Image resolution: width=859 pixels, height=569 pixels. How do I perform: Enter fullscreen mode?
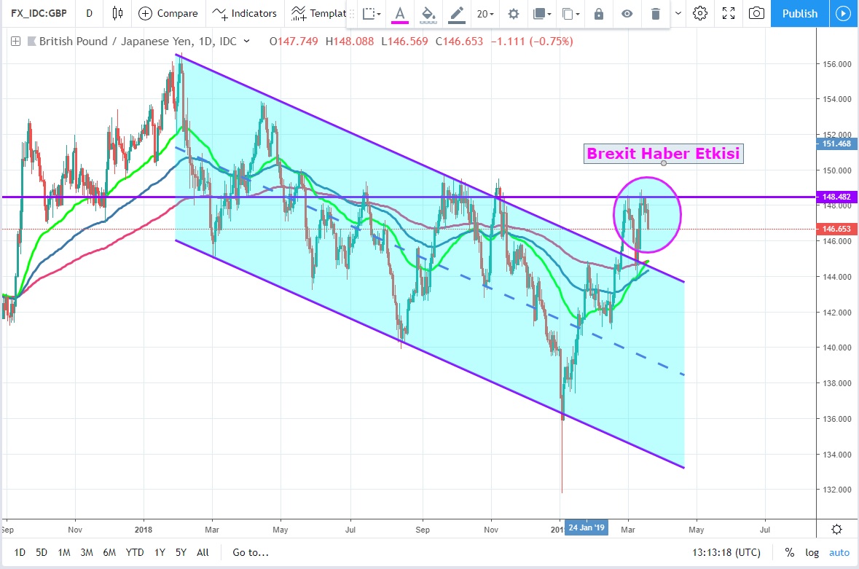pos(729,13)
